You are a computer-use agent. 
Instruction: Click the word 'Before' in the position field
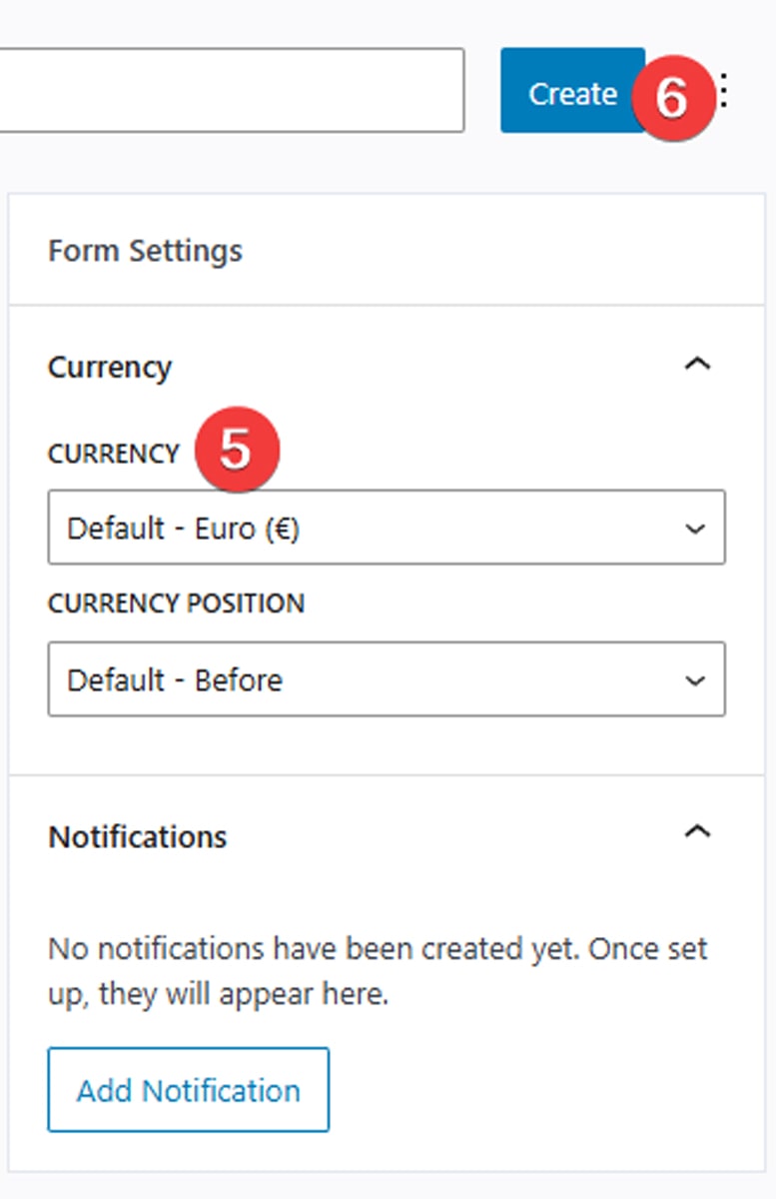(239, 680)
